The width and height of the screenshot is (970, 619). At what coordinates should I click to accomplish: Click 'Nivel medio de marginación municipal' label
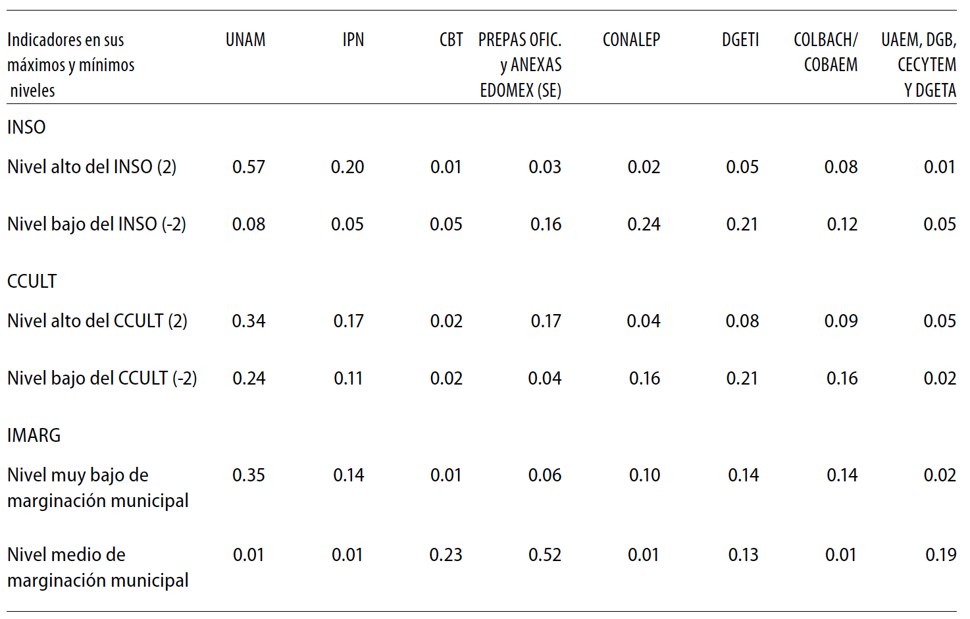[97, 568]
